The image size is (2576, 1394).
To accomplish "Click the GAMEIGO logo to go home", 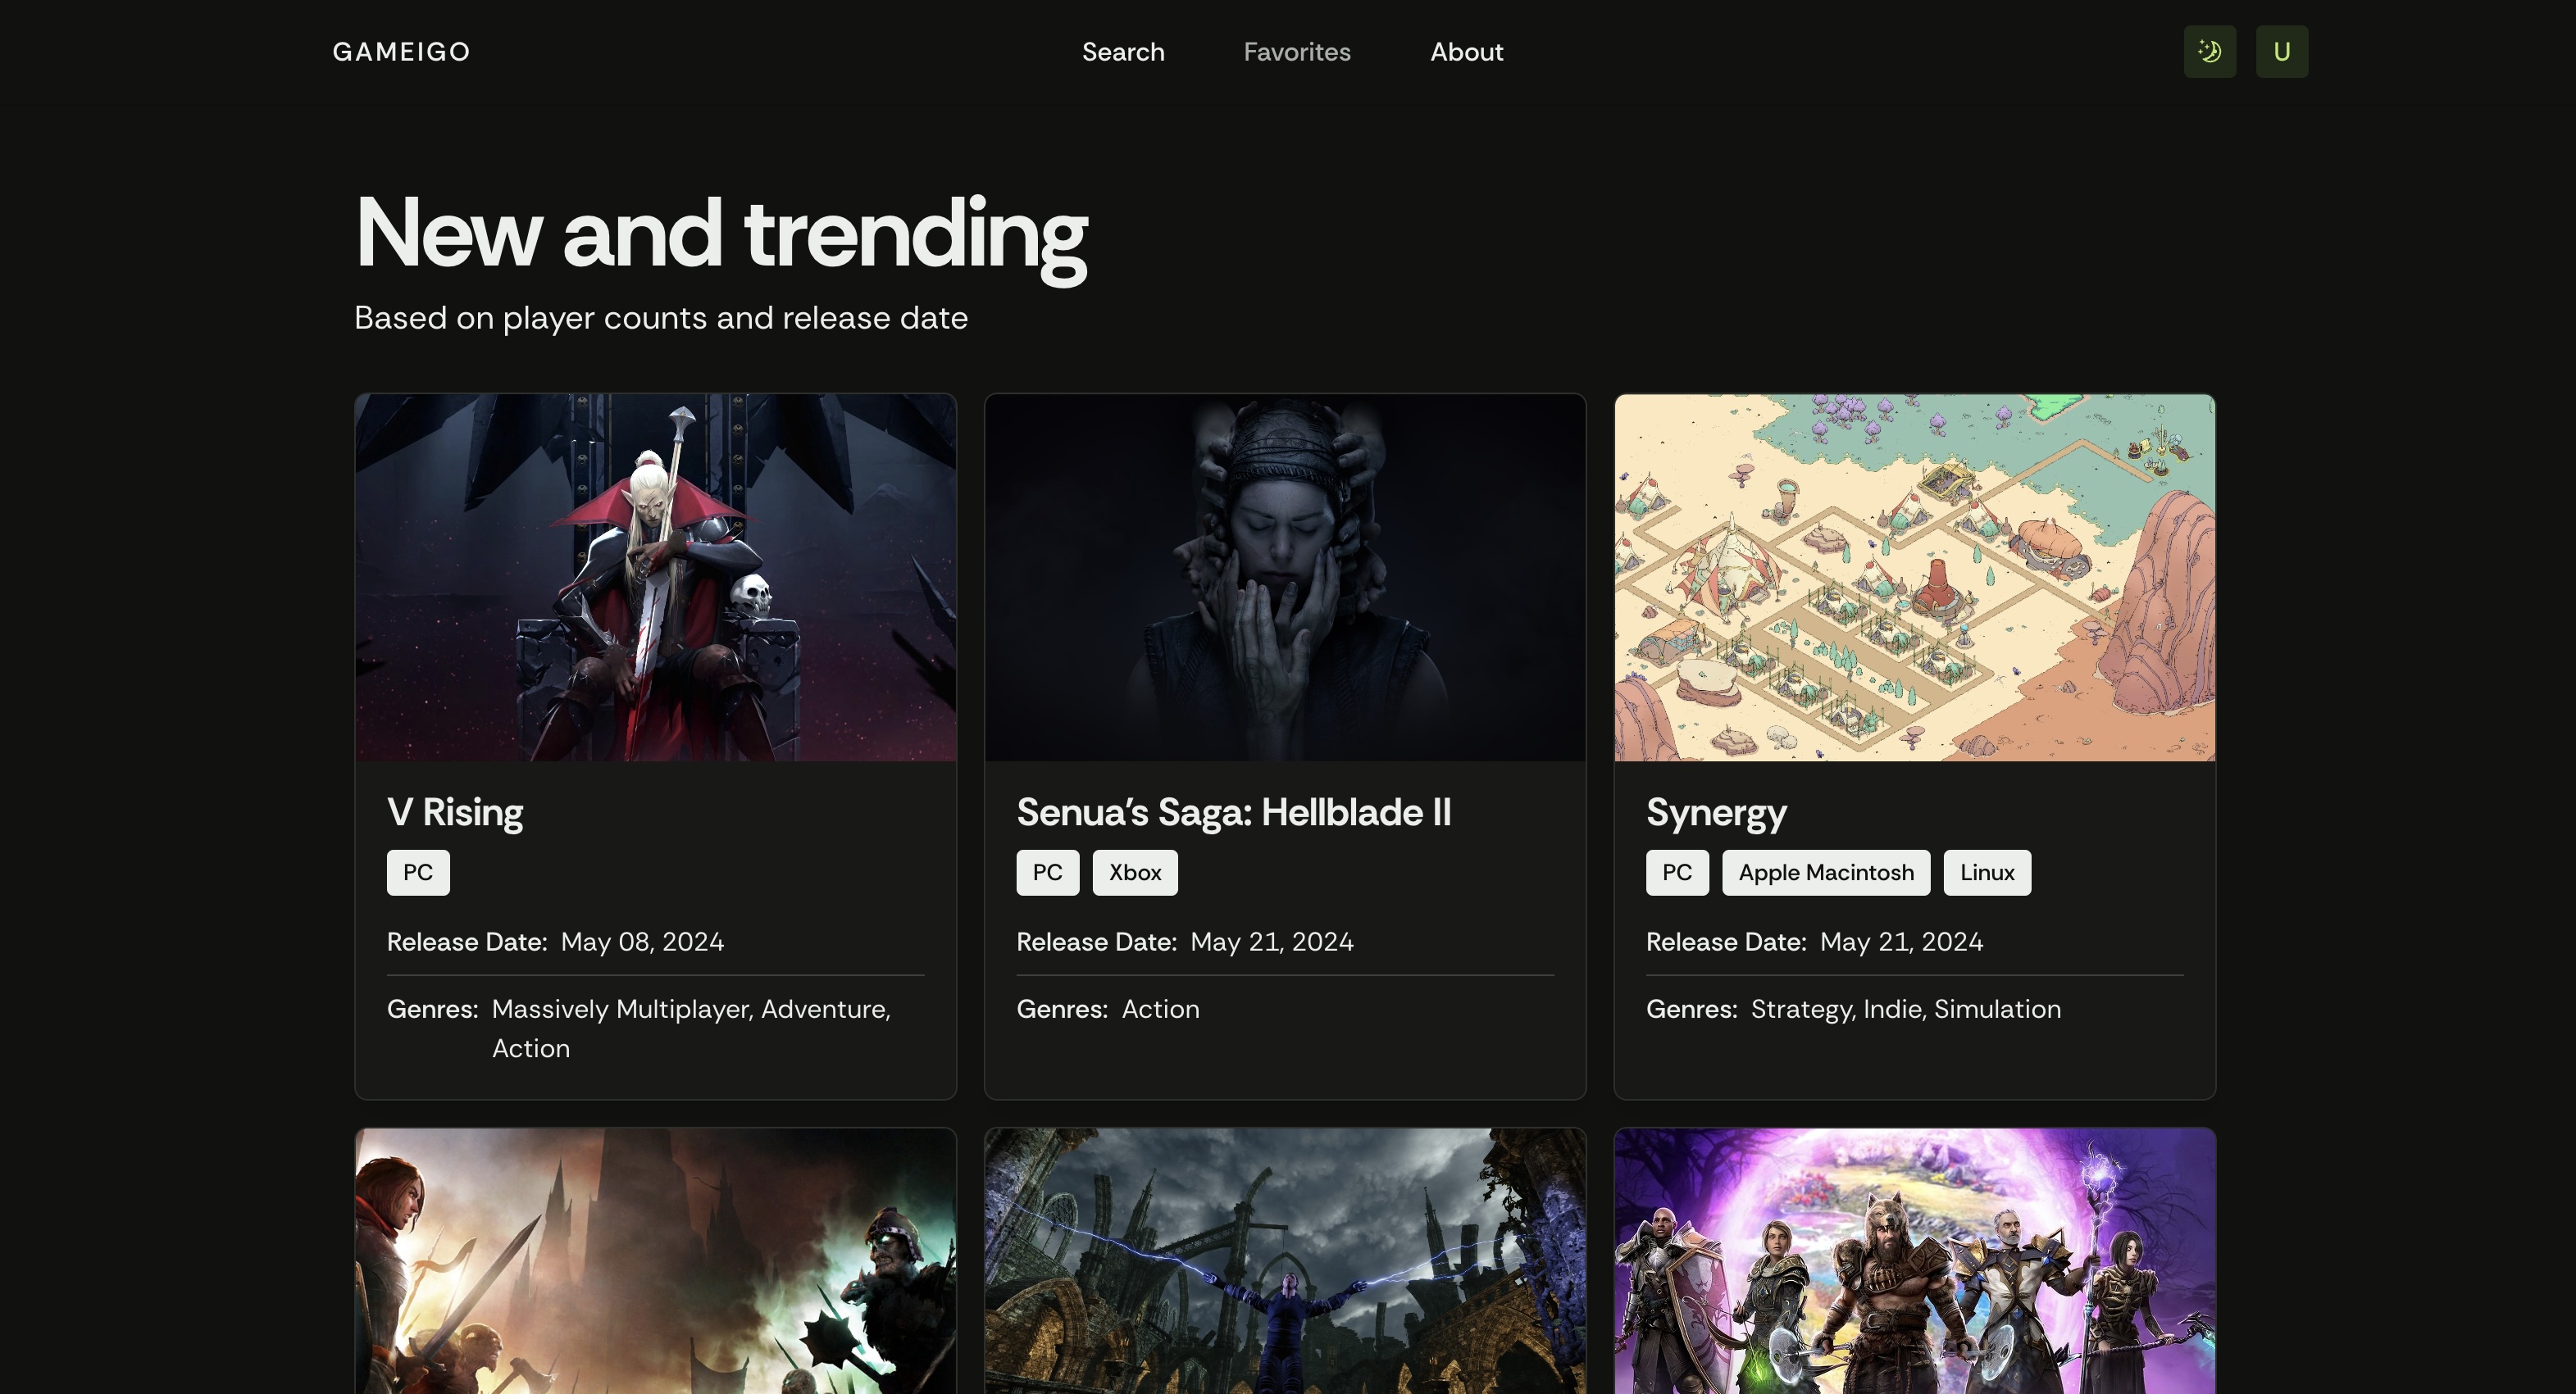I will [x=400, y=51].
